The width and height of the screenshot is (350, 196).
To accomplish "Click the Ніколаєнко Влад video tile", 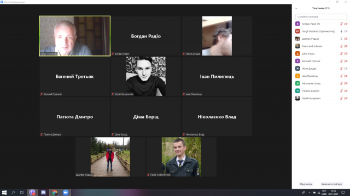I will [217, 117].
